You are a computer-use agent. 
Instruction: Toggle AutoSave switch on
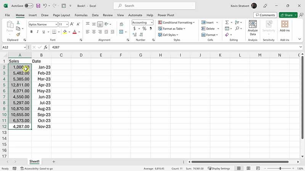(29, 6)
